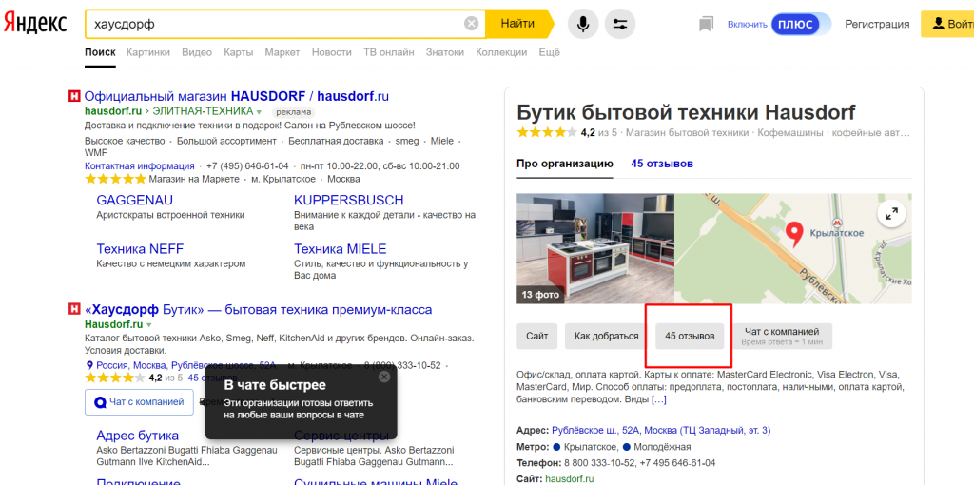Click Чат с компанией under search result
974x485 pixels.
tap(139, 401)
